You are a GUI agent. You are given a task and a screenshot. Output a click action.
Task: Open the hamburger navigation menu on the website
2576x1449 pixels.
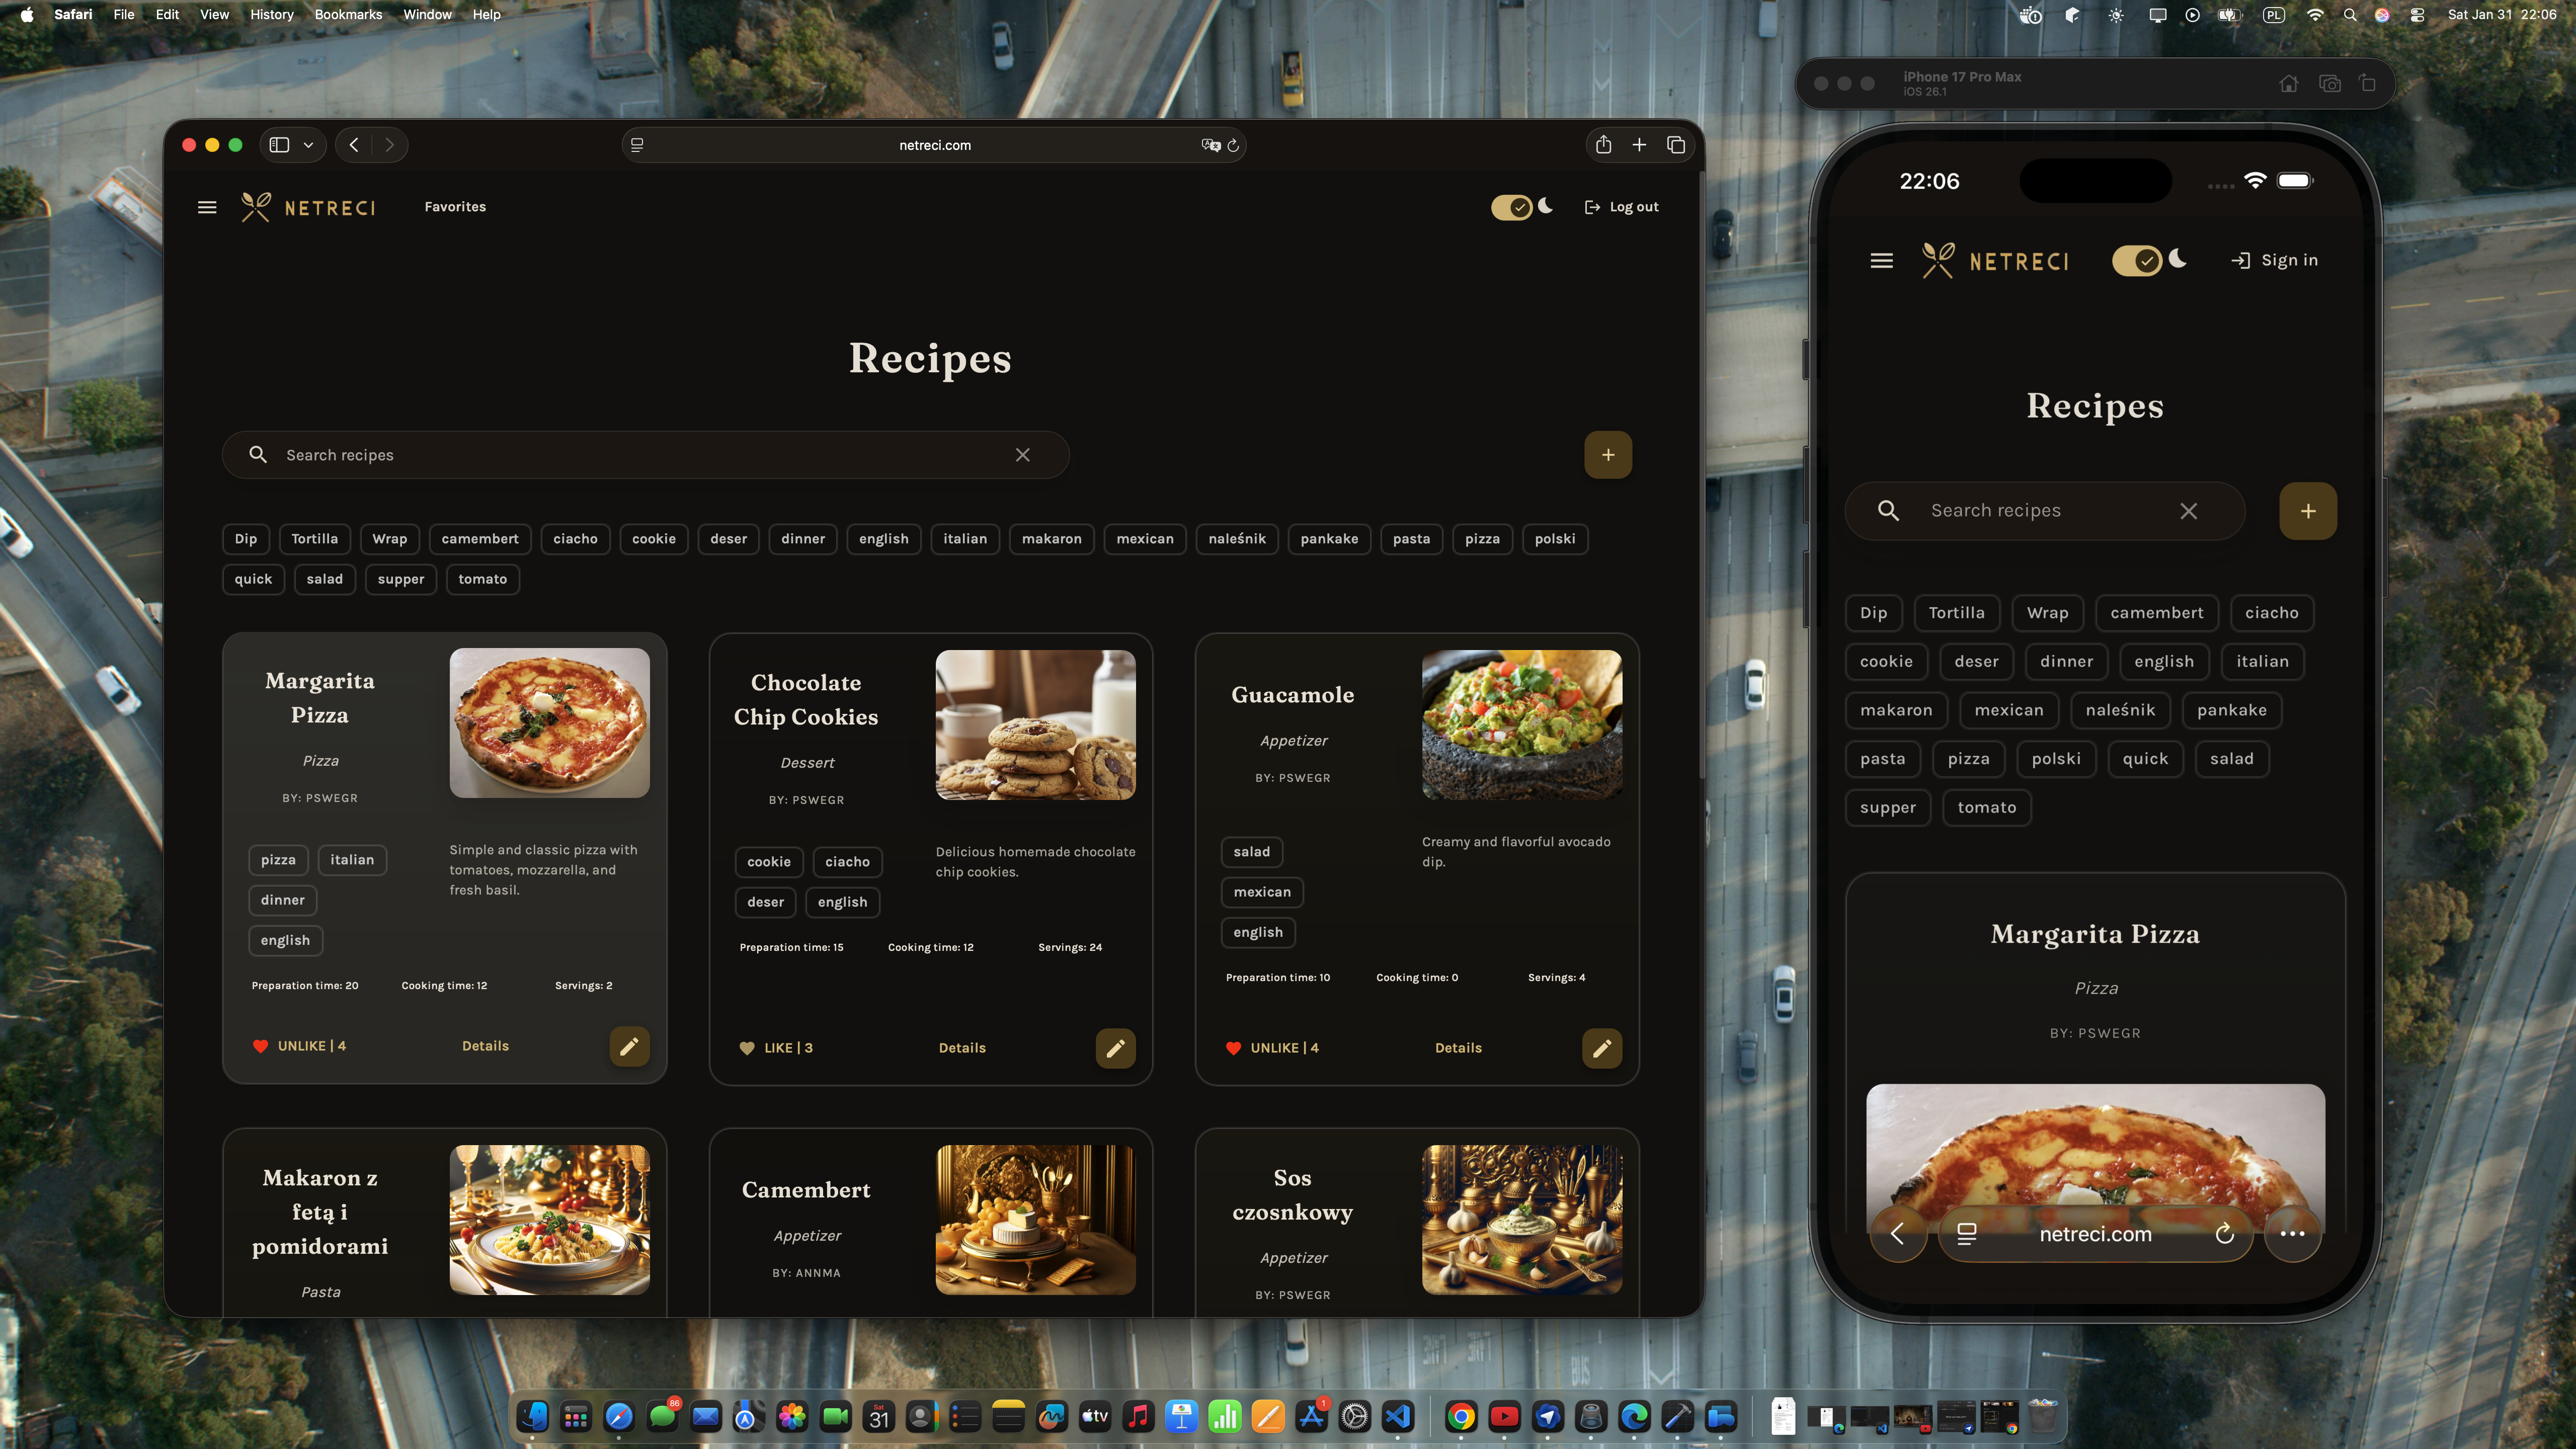tap(207, 207)
